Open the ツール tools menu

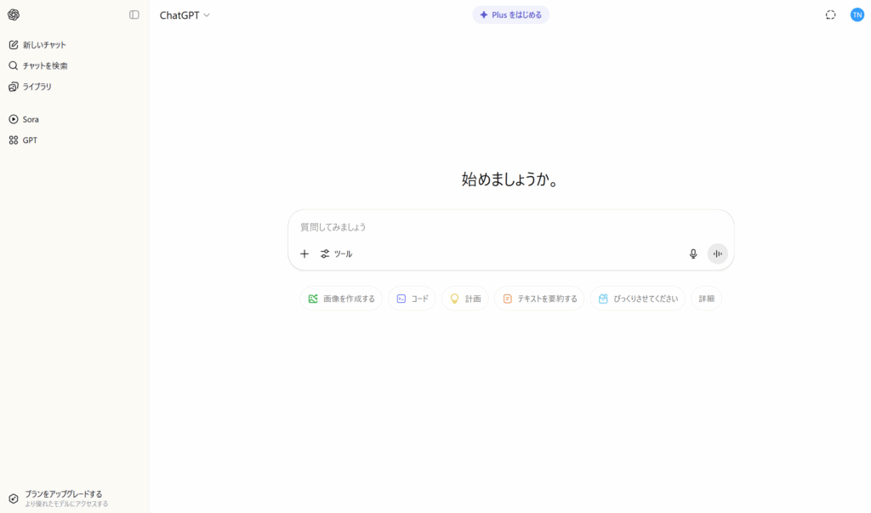click(x=336, y=254)
